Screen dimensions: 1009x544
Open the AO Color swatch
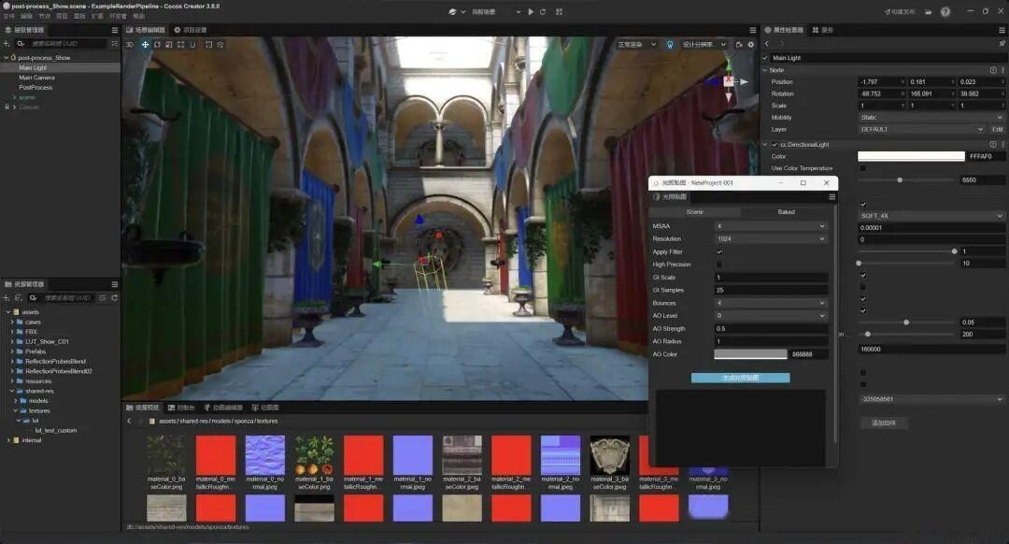(750, 354)
